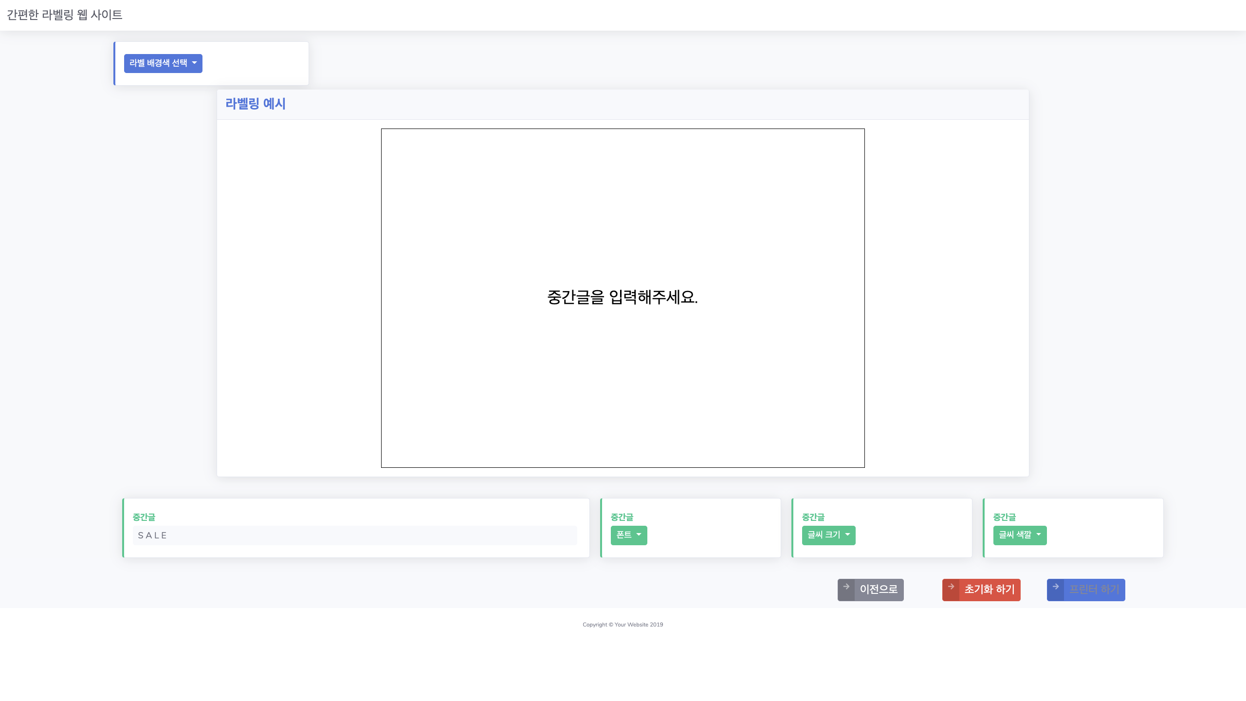Click the arrow icon on 이전으로 button

(846, 587)
